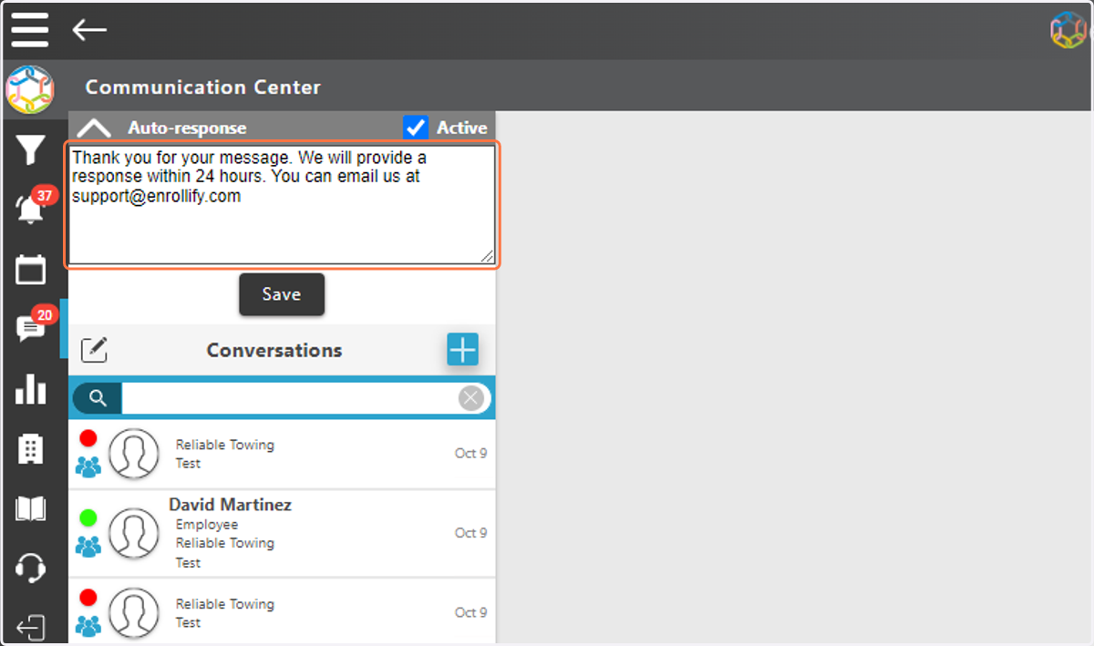Image resolution: width=1094 pixels, height=646 pixels.
Task: Clear the conversation search with X icon
Action: (470, 398)
